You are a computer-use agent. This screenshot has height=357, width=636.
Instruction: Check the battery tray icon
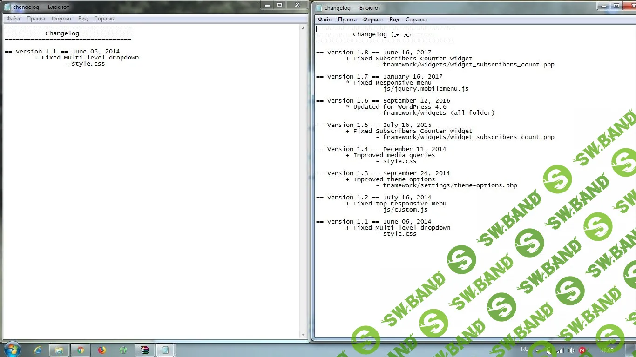pyautogui.click(x=549, y=350)
